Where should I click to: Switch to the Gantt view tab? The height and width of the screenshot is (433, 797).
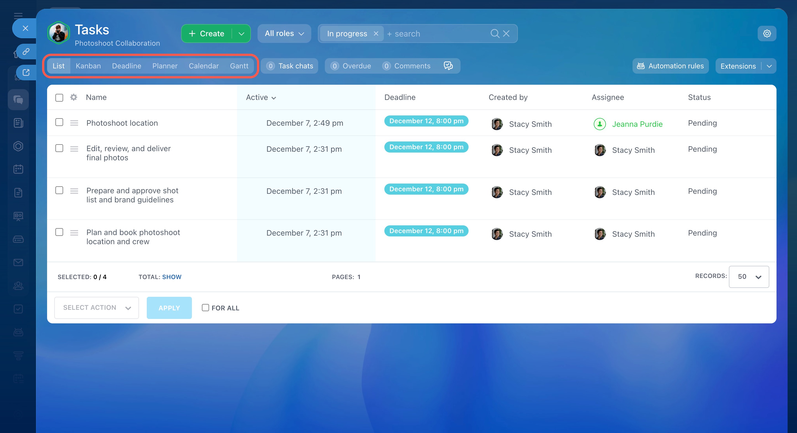click(x=239, y=66)
